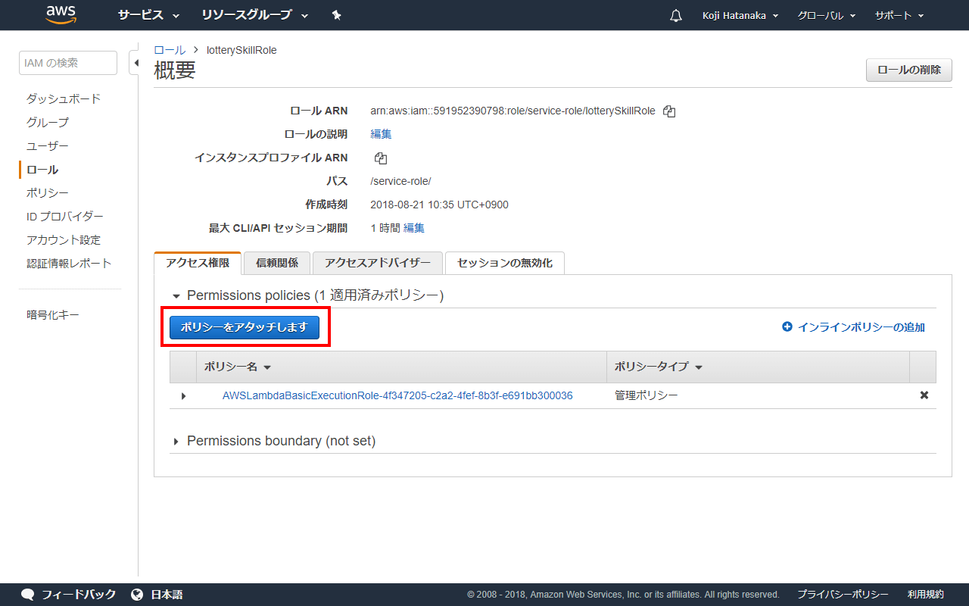Click the ポリシーをアタッチします button
The width and height of the screenshot is (969, 606).
tap(245, 327)
